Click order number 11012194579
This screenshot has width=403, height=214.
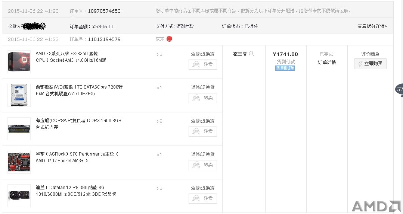coord(104,39)
